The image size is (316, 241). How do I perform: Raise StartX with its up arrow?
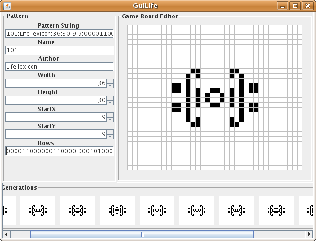[110, 115]
